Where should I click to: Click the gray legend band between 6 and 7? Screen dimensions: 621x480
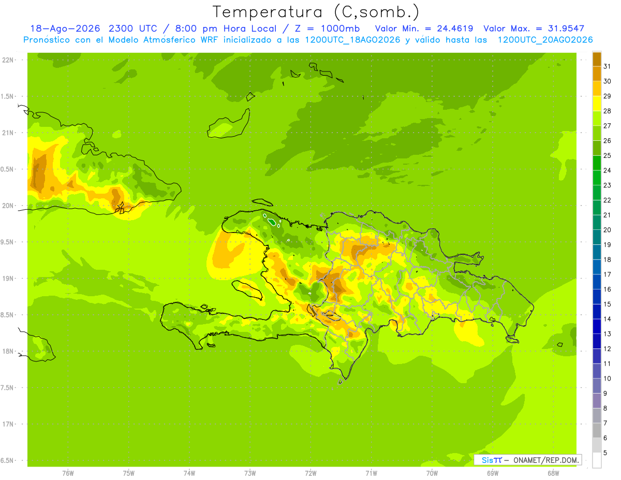click(597, 430)
